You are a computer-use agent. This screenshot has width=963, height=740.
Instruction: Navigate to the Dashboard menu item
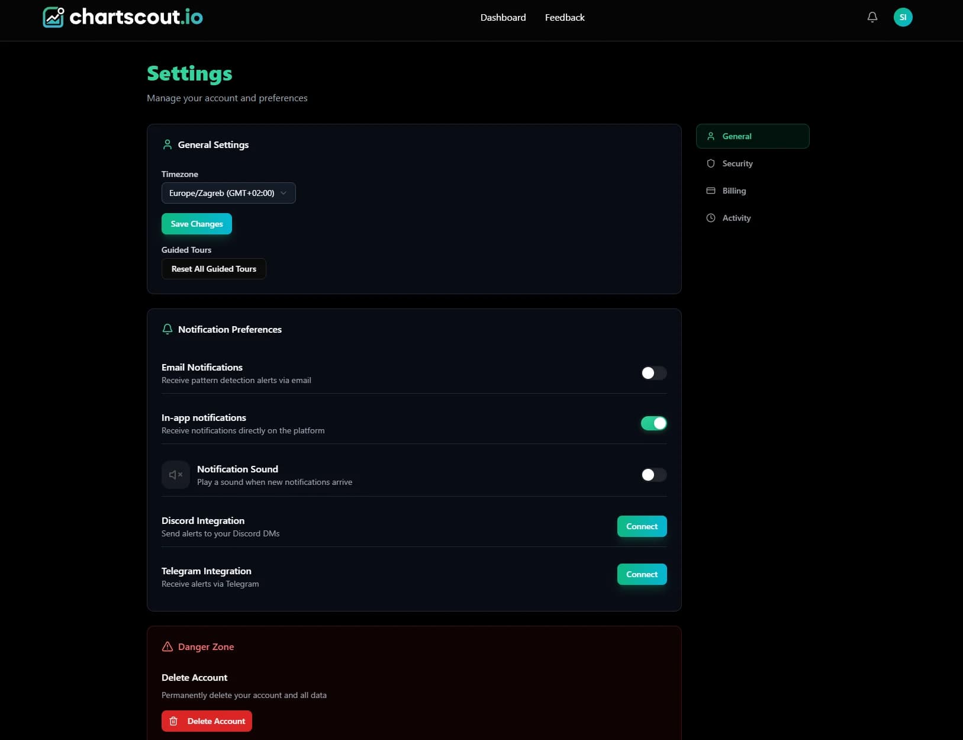point(503,17)
